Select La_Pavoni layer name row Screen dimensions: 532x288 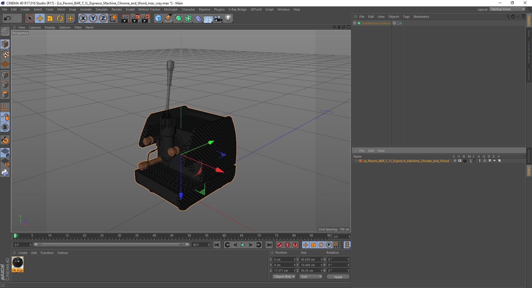[406, 161]
